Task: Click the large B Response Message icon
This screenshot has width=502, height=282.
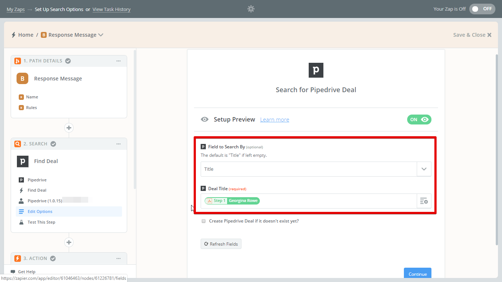Action: [22, 79]
